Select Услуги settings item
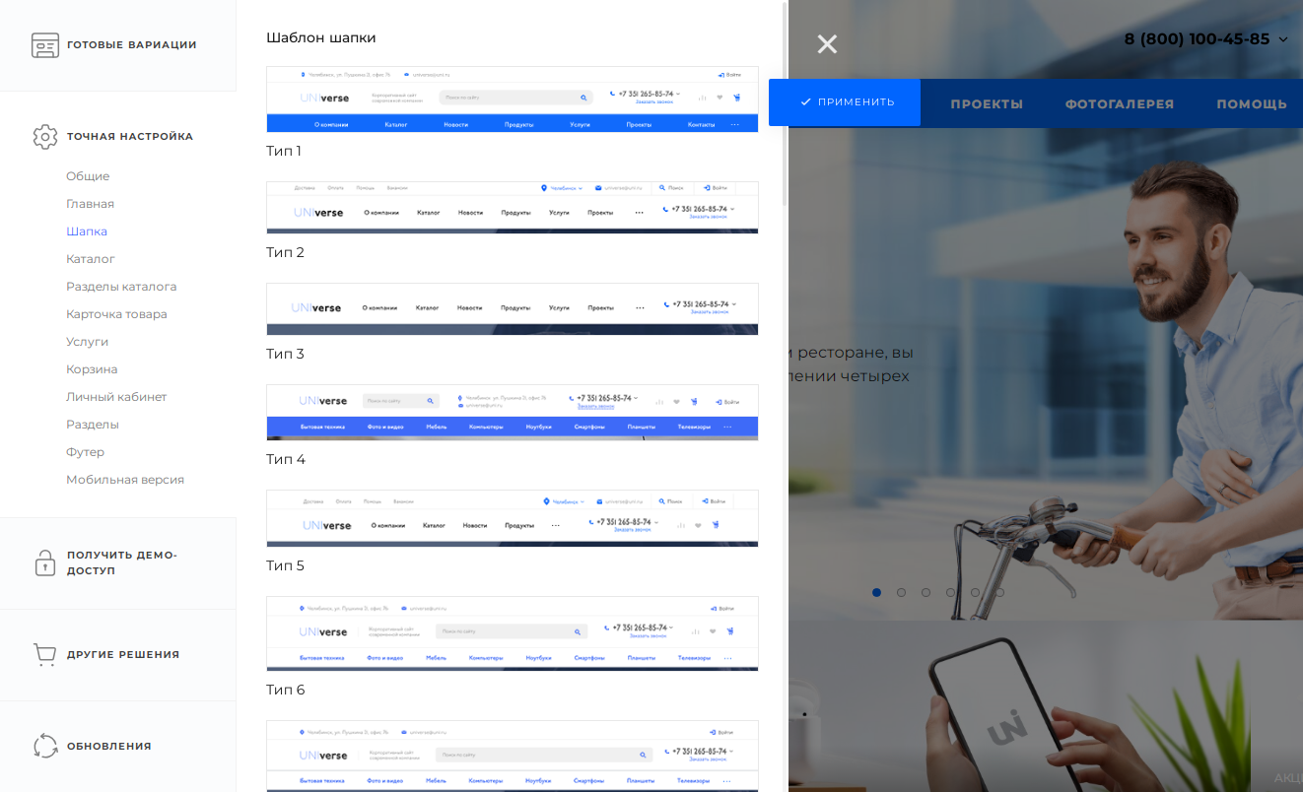The height and width of the screenshot is (792, 1303). click(x=88, y=342)
